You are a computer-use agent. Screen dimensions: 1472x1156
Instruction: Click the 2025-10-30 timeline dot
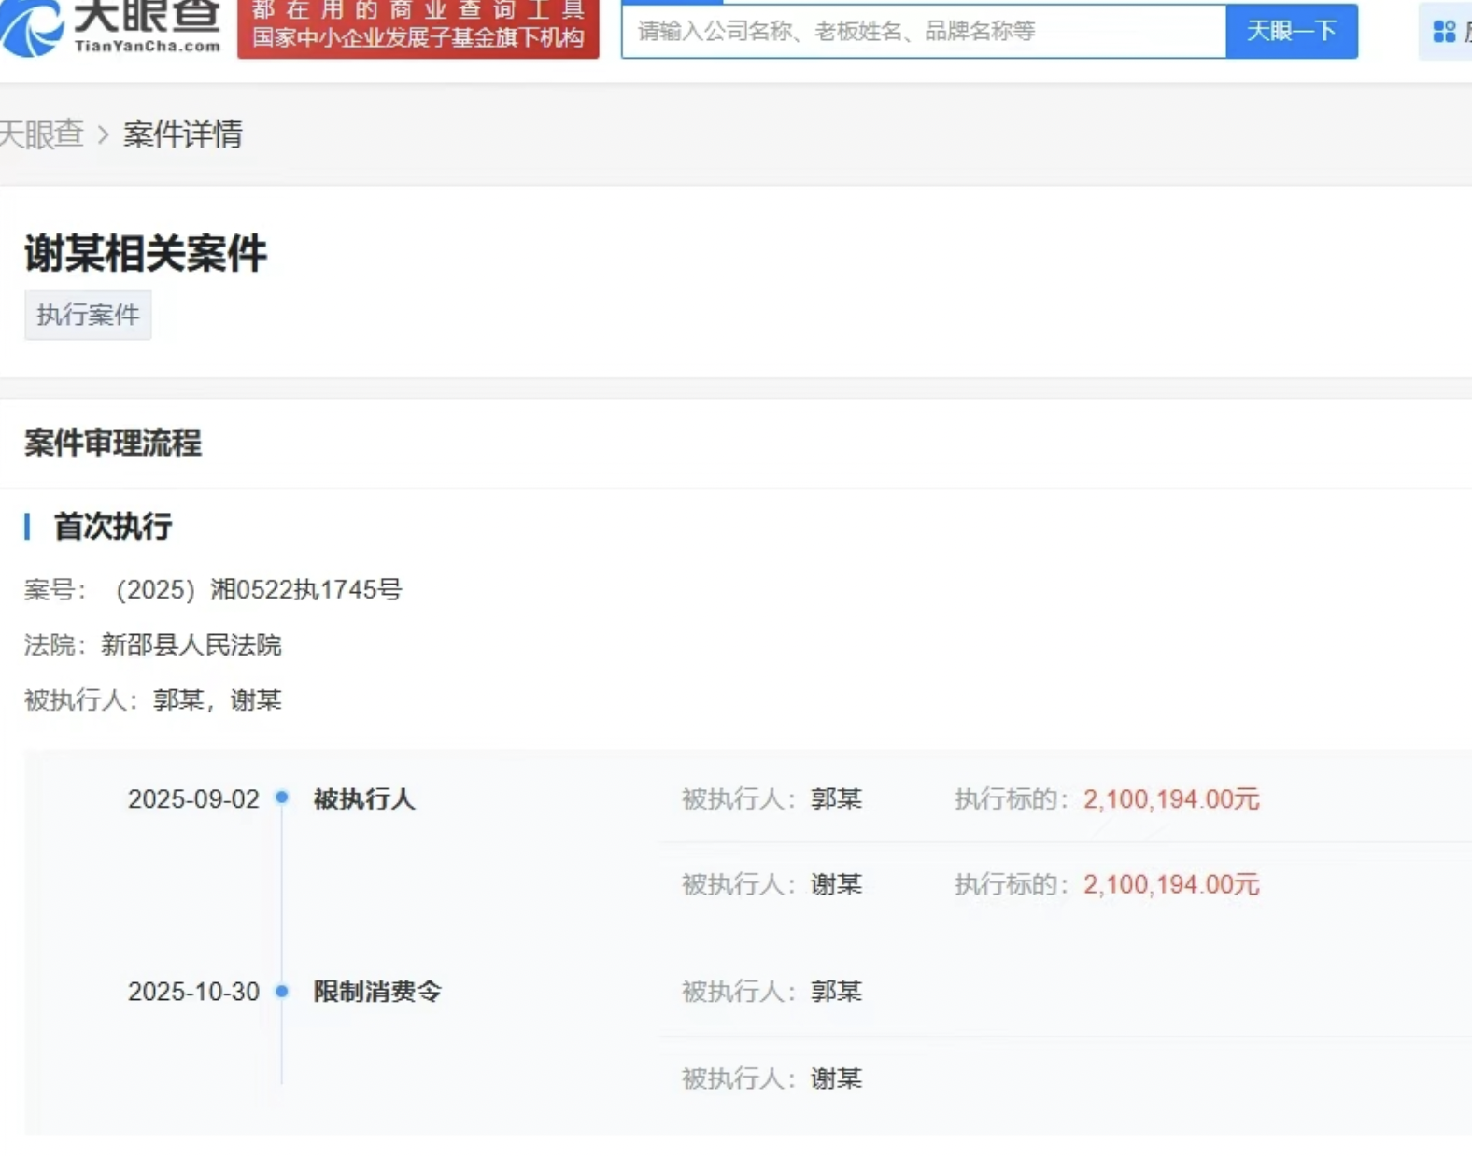281,991
